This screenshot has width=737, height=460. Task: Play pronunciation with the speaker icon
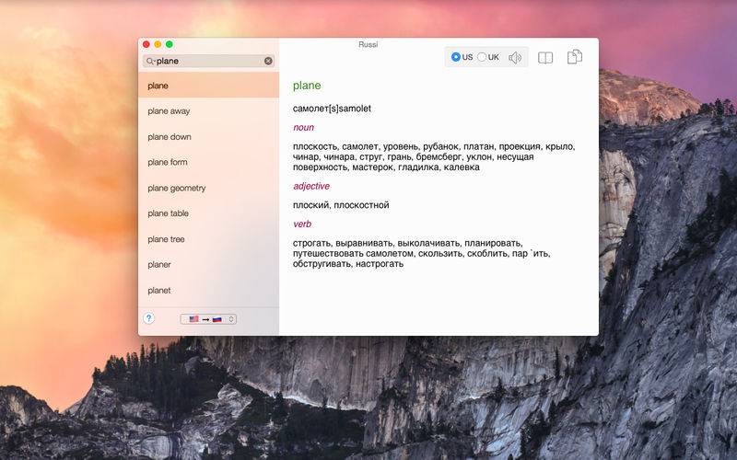[515, 58]
